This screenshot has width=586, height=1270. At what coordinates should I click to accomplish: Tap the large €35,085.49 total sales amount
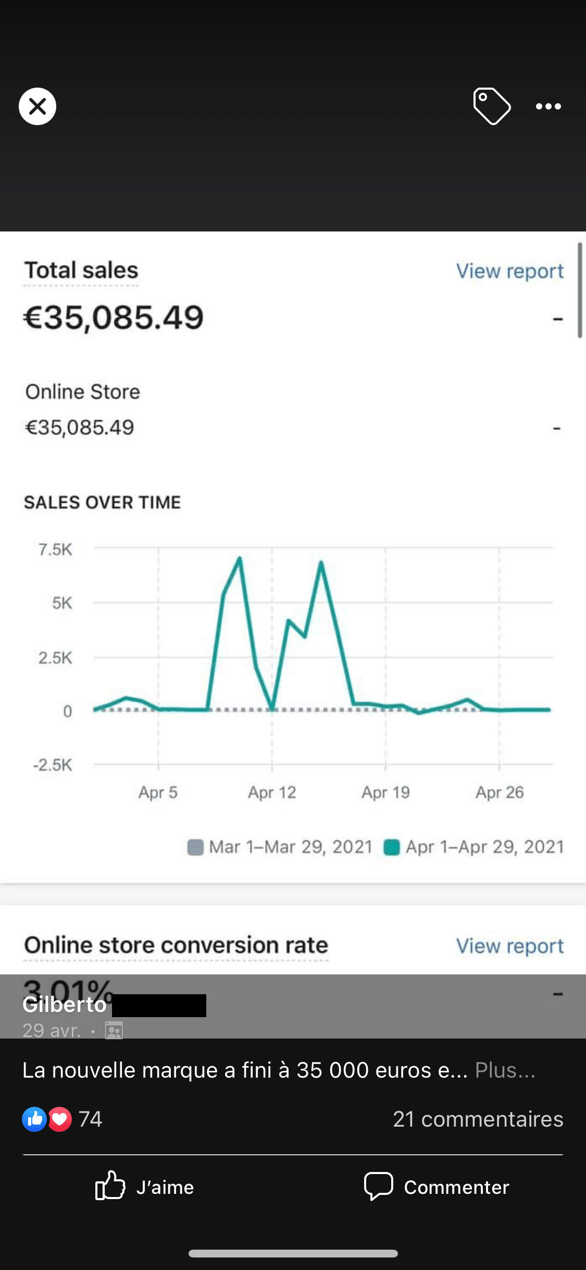click(114, 317)
